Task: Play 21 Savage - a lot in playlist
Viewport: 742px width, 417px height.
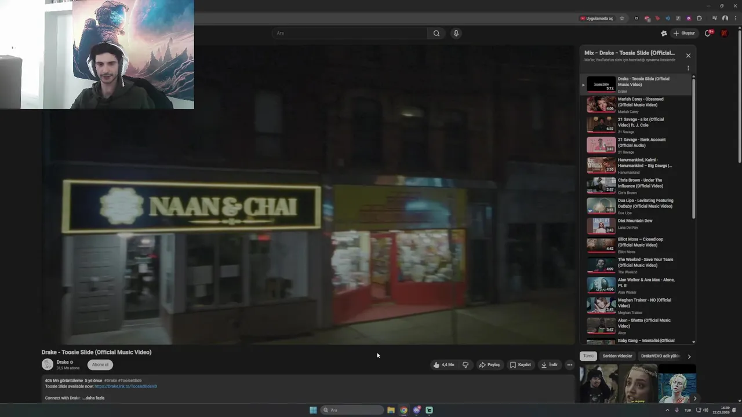Action: [x=636, y=125]
